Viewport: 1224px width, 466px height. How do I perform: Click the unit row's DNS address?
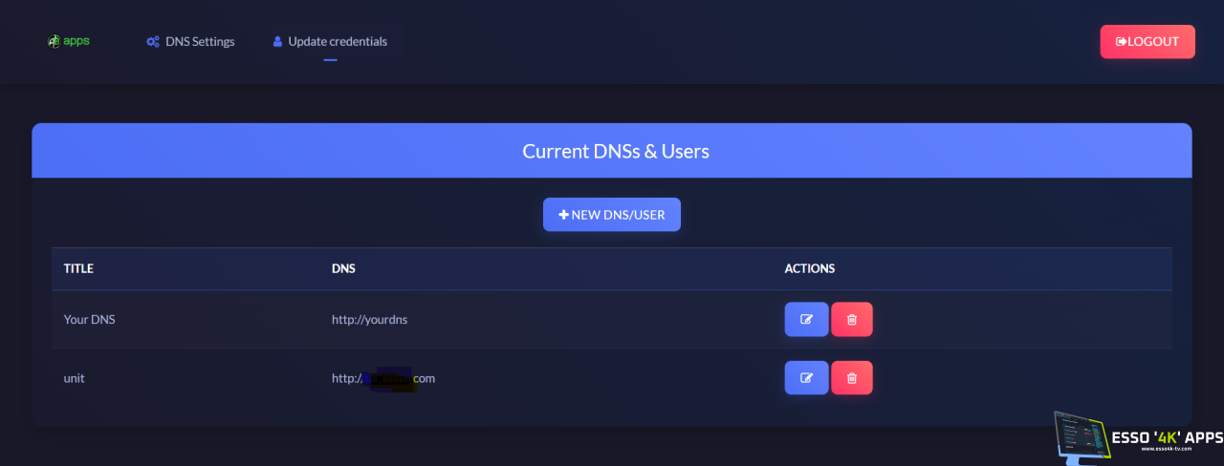tap(383, 378)
